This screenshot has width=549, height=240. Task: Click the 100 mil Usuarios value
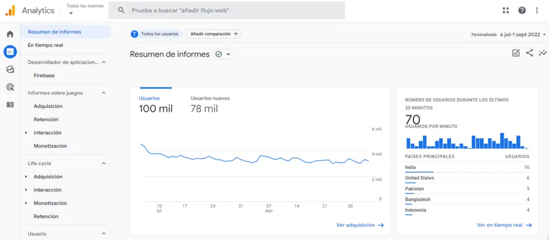click(156, 109)
